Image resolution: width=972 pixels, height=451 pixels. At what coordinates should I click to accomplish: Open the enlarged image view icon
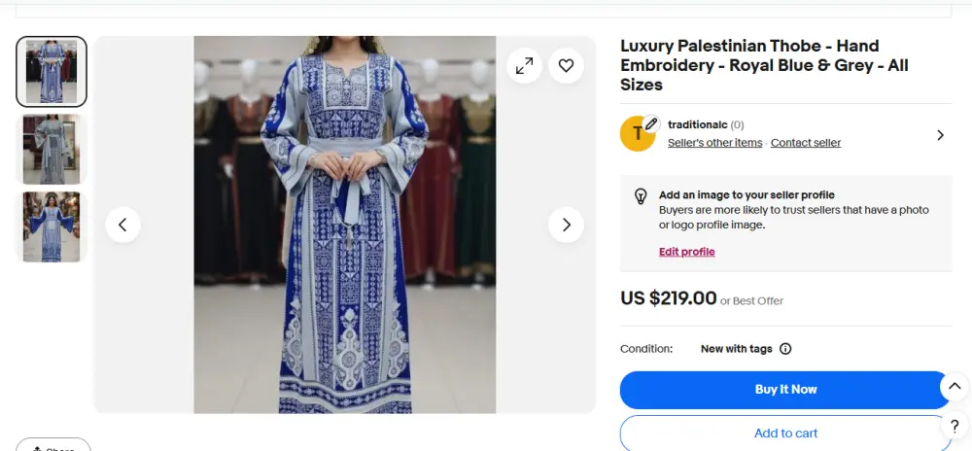tap(524, 66)
